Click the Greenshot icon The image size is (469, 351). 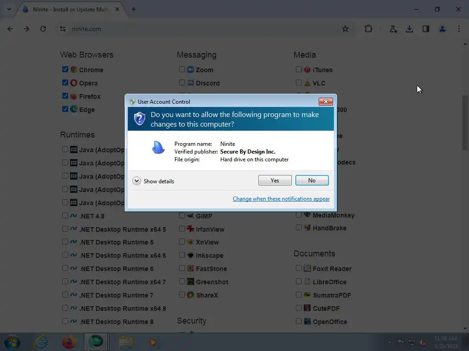191,282
